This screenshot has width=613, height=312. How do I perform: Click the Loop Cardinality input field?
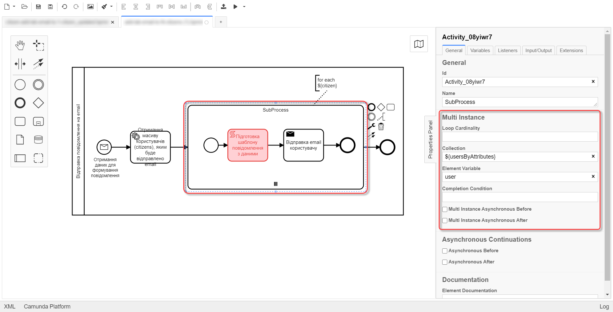pyautogui.click(x=519, y=137)
